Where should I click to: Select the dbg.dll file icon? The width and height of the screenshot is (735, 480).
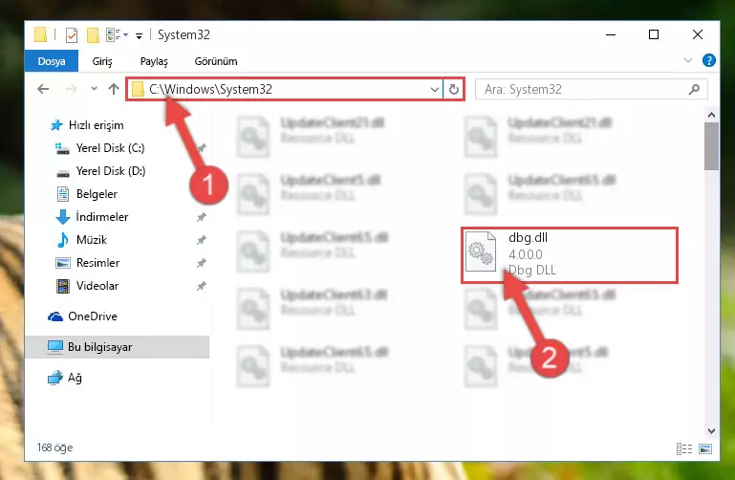point(481,251)
